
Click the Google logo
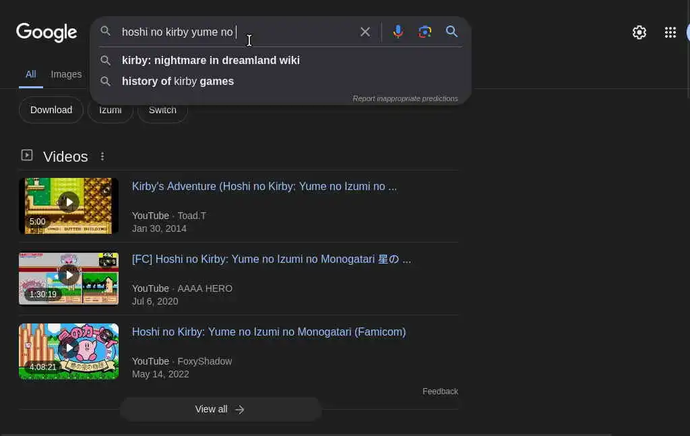click(x=46, y=32)
